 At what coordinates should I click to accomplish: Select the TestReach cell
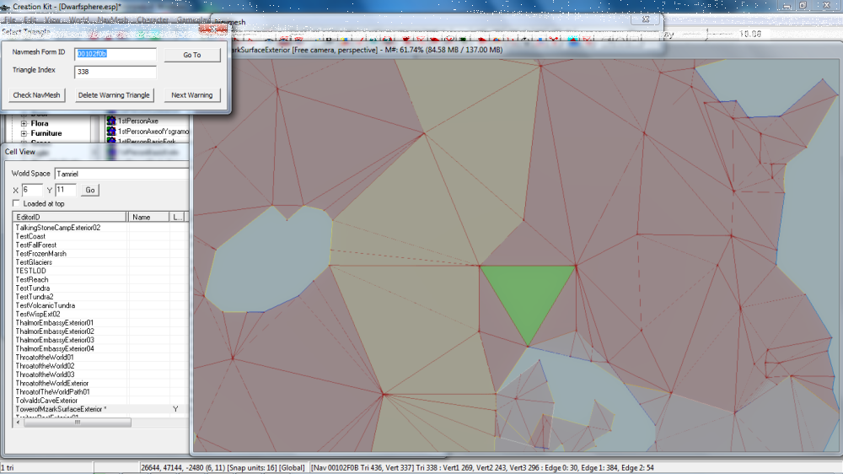pyautogui.click(x=32, y=279)
